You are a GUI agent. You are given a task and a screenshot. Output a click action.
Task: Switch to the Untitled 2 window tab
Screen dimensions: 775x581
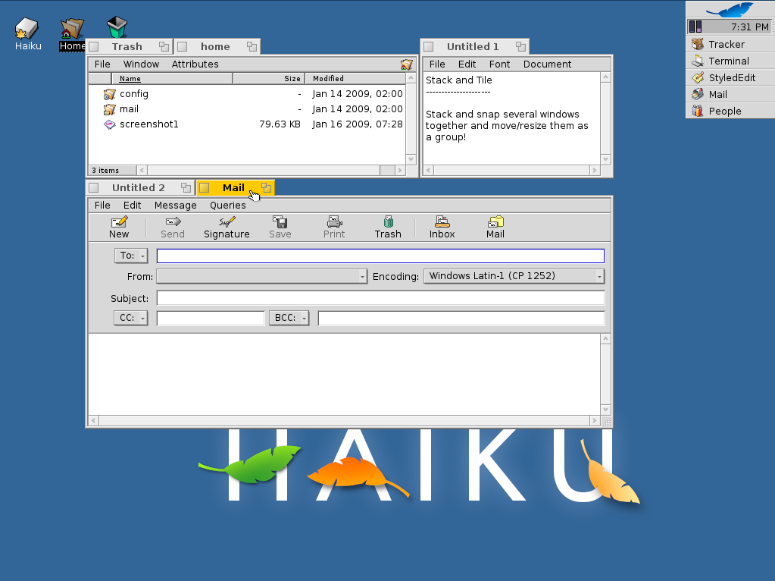[139, 187]
